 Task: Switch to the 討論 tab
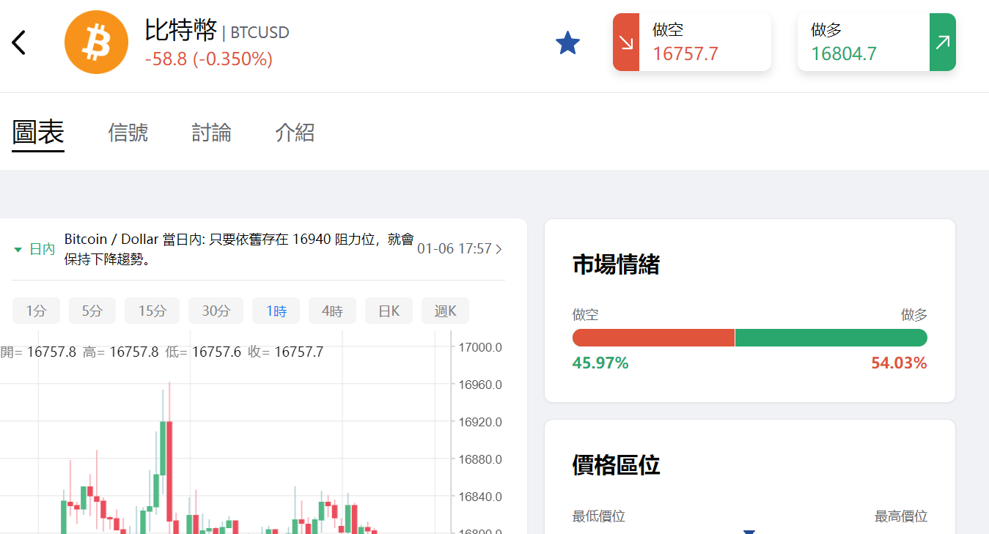click(212, 133)
